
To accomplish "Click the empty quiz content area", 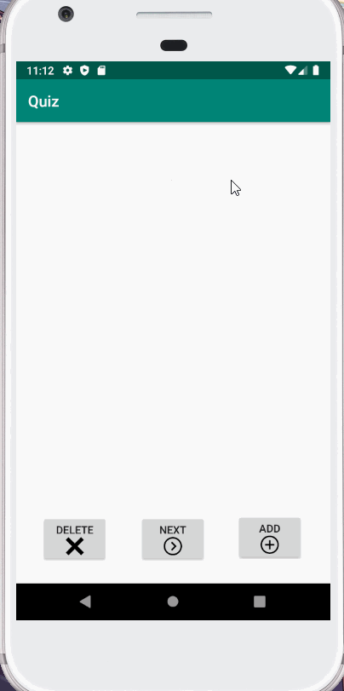I will tap(173, 315).
